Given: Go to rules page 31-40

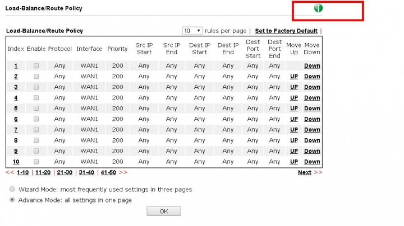Looking at the screenshot, I should (86, 172).
